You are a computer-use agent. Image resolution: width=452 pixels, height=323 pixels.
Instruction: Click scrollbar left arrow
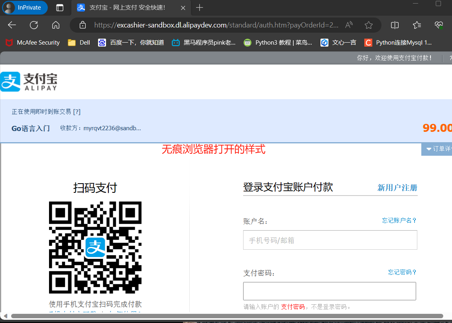pos(5,316)
